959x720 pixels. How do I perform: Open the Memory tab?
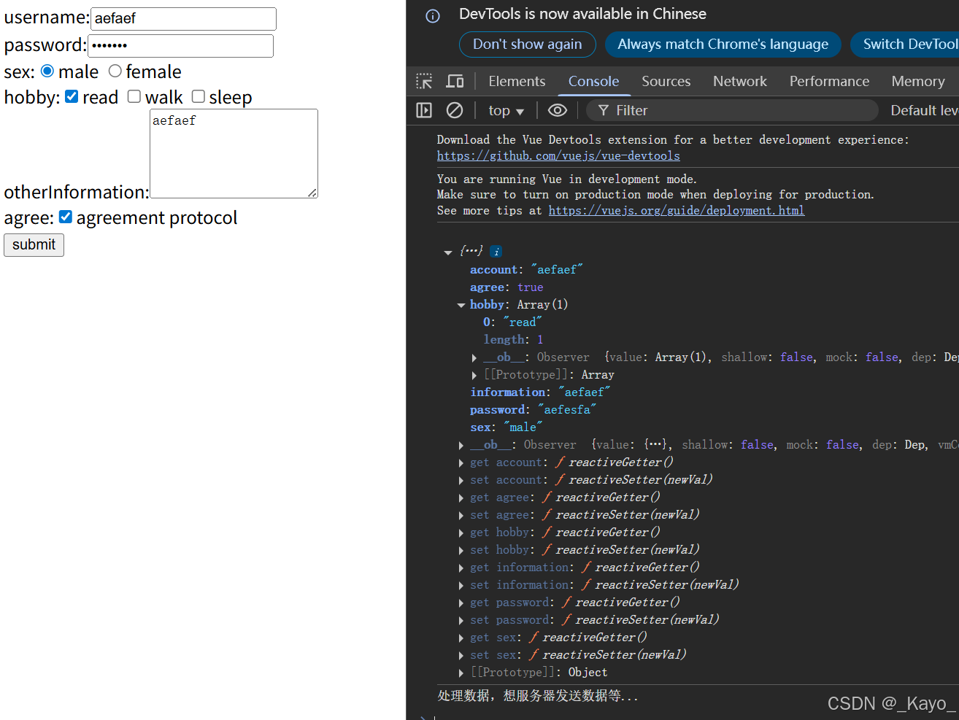[918, 81]
